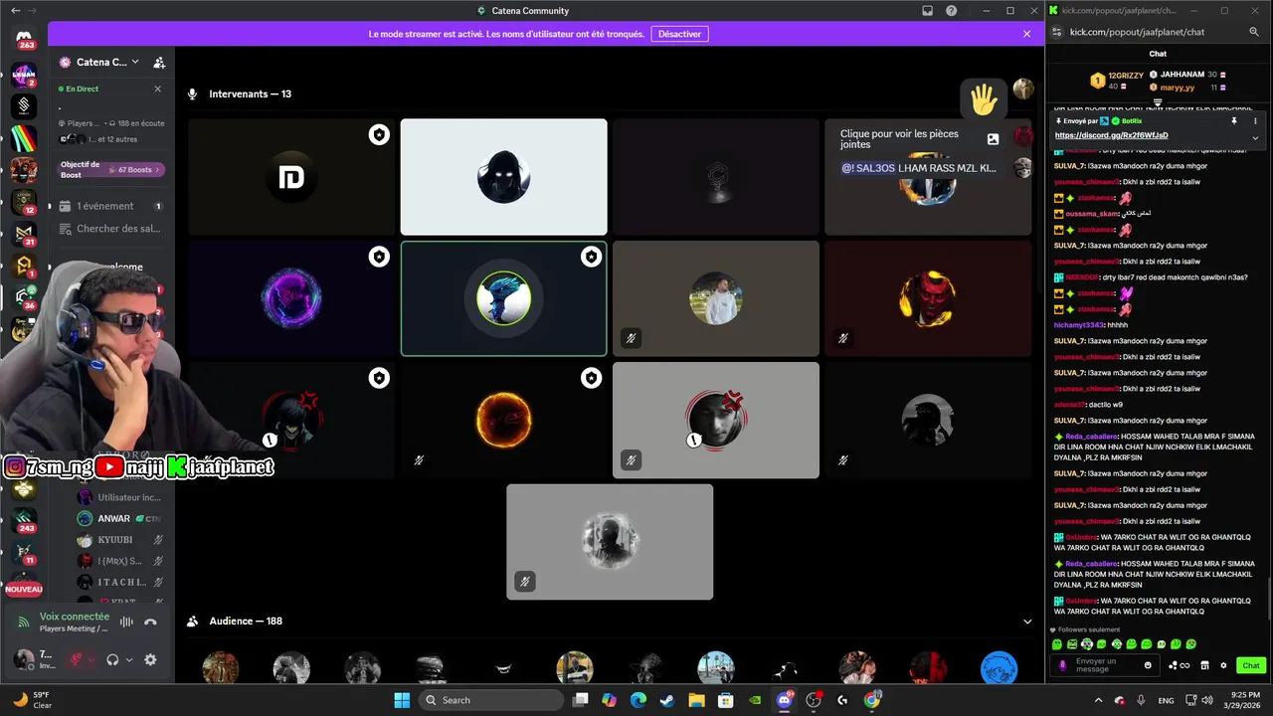This screenshot has height=716, width=1273.
Task: Expand leaderboard handle under gifters in Kick chat
Action: coord(1158,102)
